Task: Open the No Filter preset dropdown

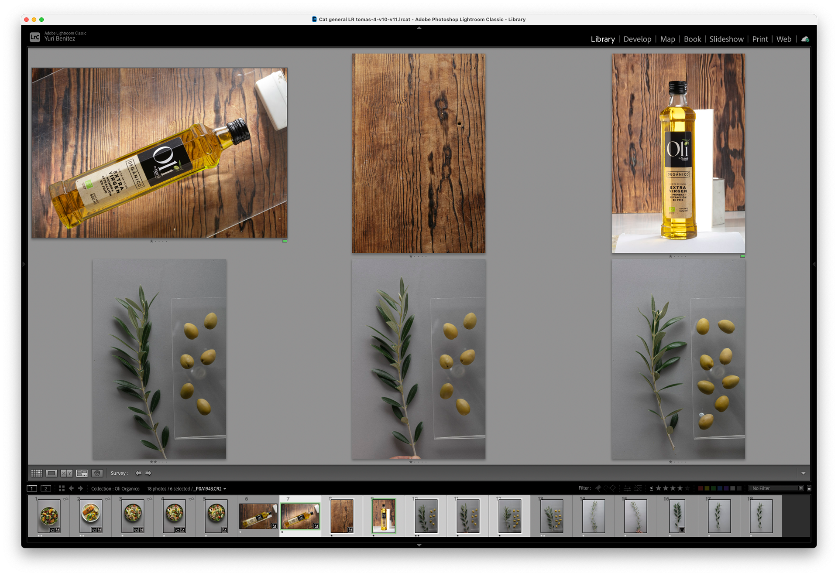Action: (x=777, y=488)
